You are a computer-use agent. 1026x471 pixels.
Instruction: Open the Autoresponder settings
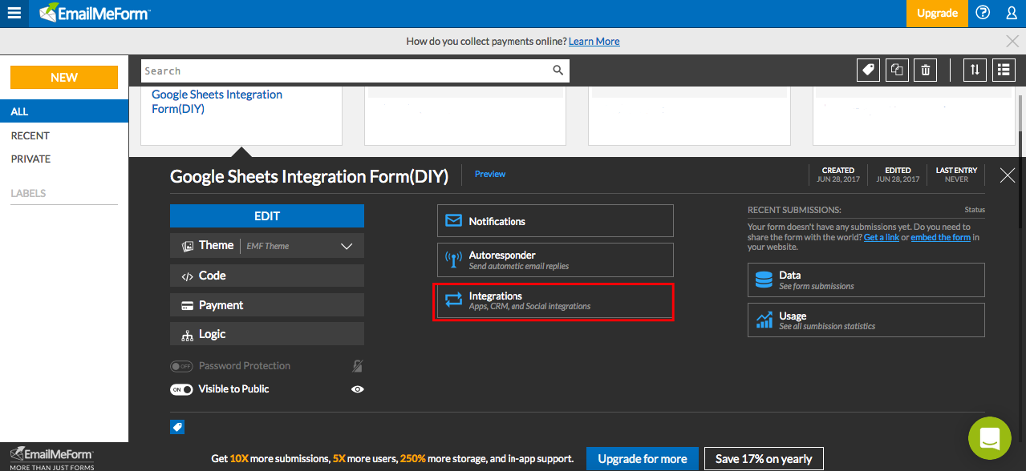[555, 260]
